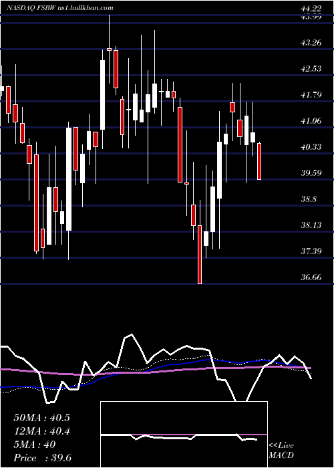Click inside the Live MACD inset panel
Screen dimensions: 334x468
pyautogui.click(x=184, y=435)
